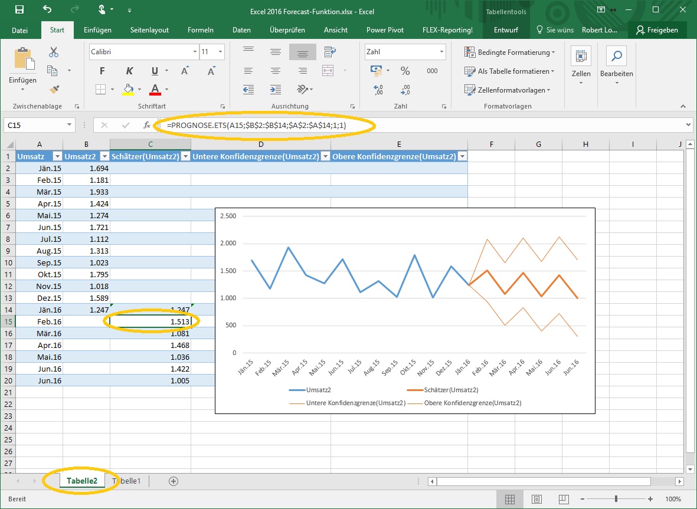The width and height of the screenshot is (697, 509).
Task: Insert function using the fx icon
Action: [147, 125]
